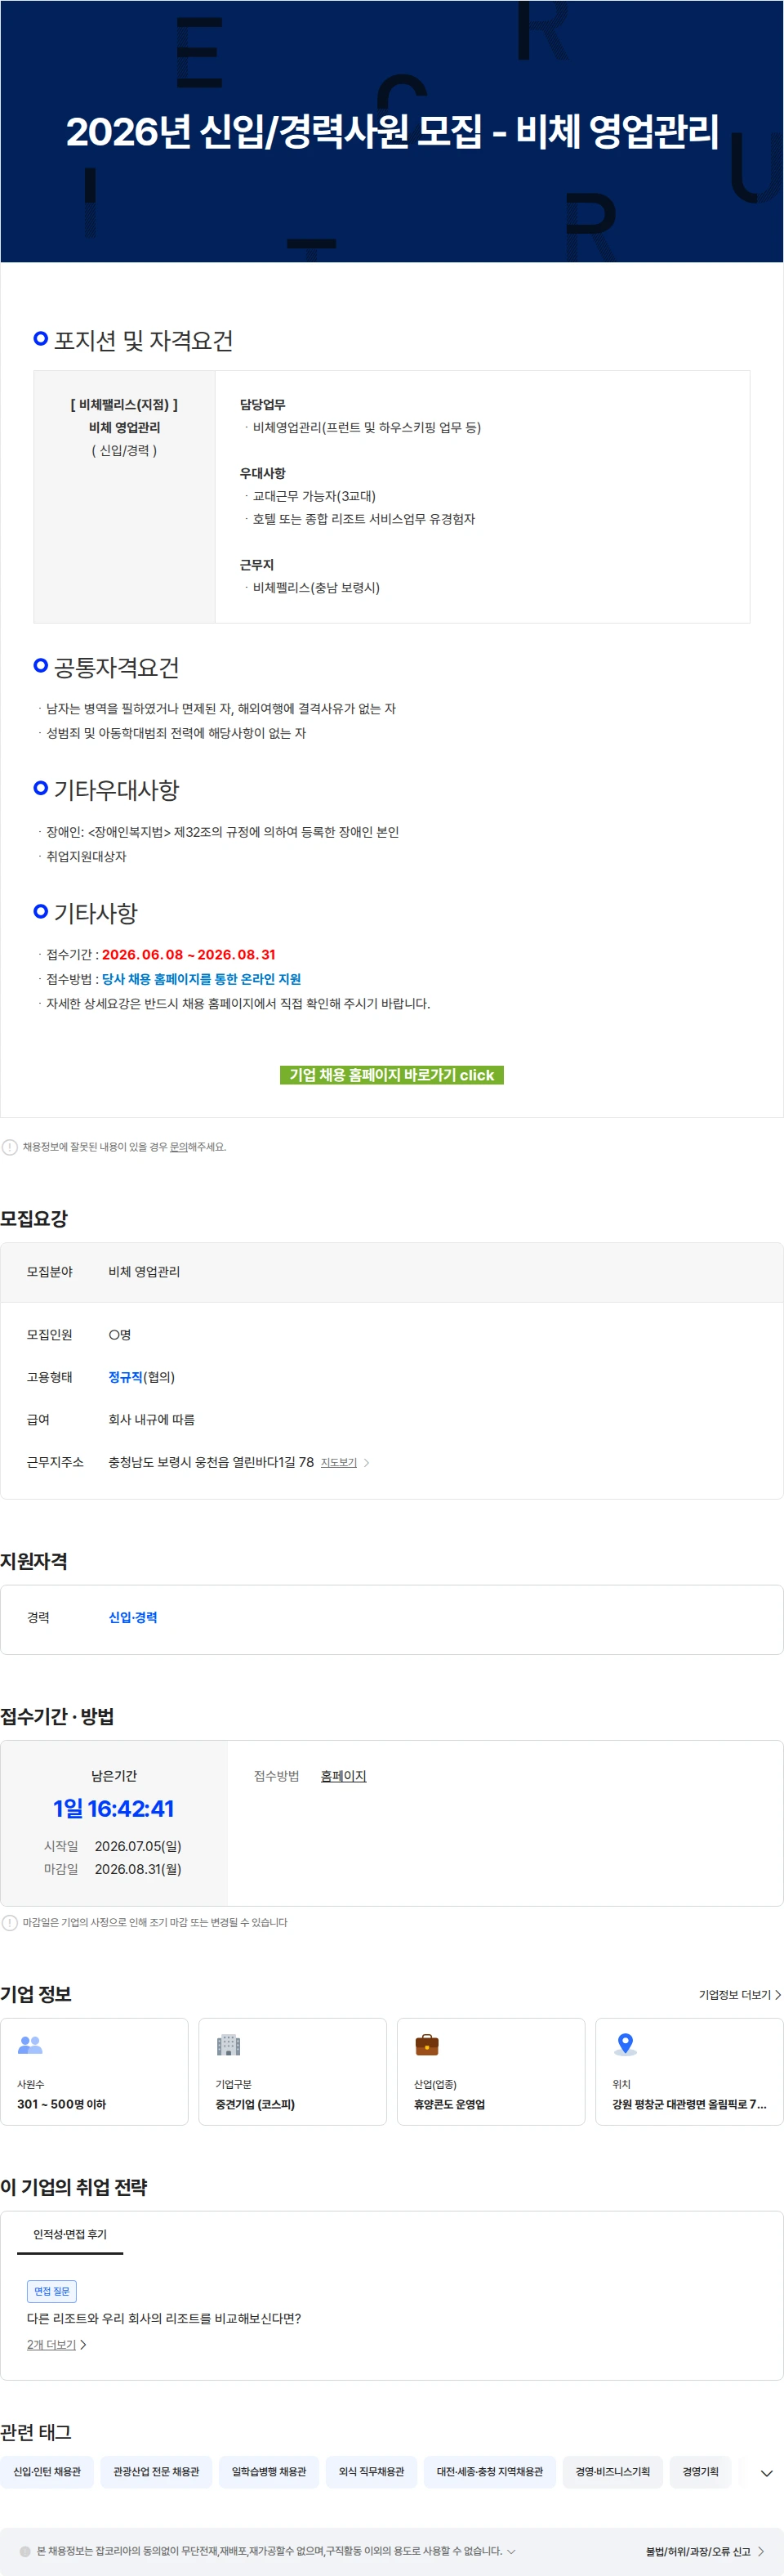Click 기업 채용 홈페이지 바로가기 click button
Viewport: 784px width, 2576px height.
tap(391, 1075)
